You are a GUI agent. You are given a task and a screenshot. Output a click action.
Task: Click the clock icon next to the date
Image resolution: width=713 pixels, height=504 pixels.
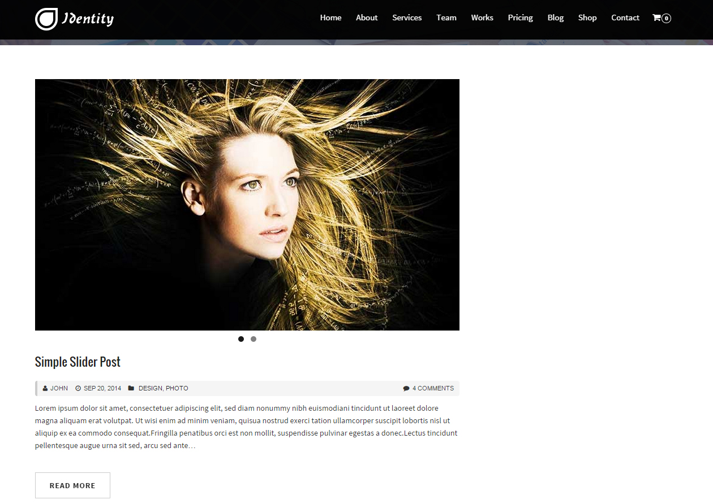[x=78, y=388]
